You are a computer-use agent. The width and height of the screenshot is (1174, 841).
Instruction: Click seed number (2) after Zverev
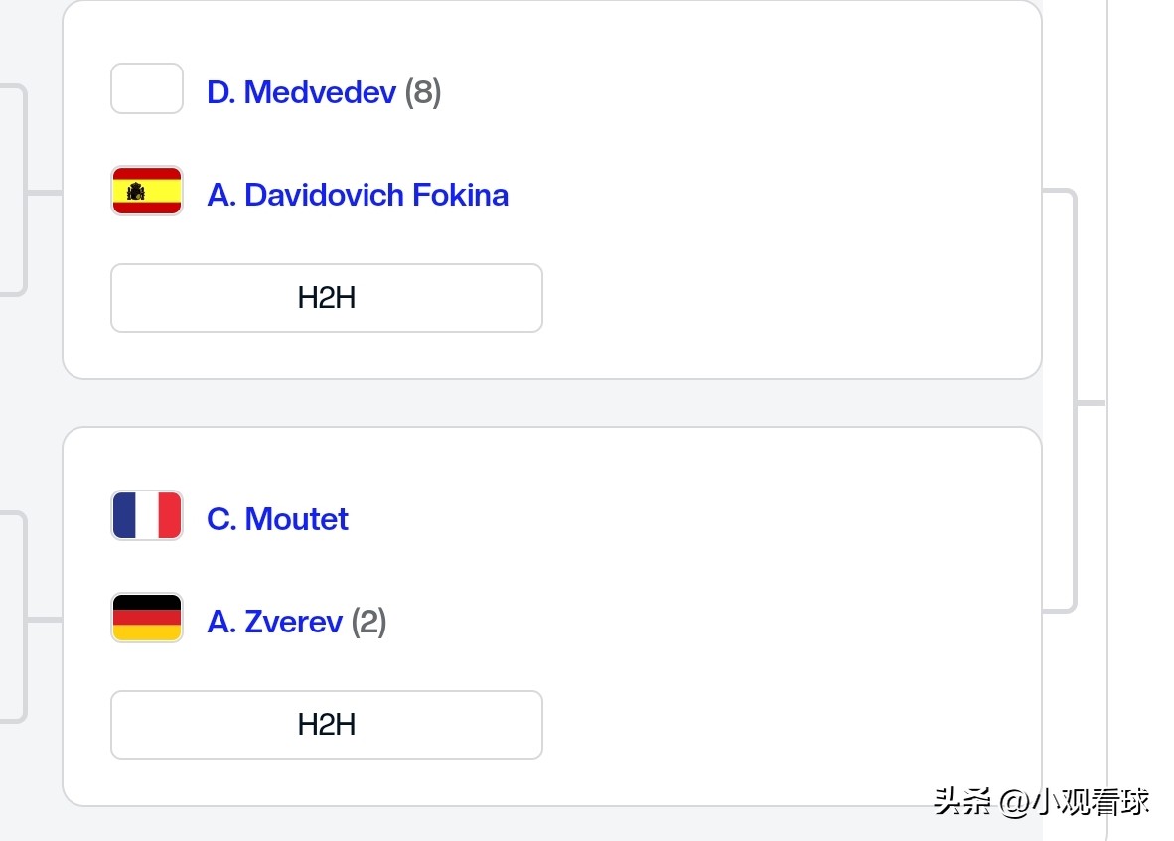tap(368, 622)
